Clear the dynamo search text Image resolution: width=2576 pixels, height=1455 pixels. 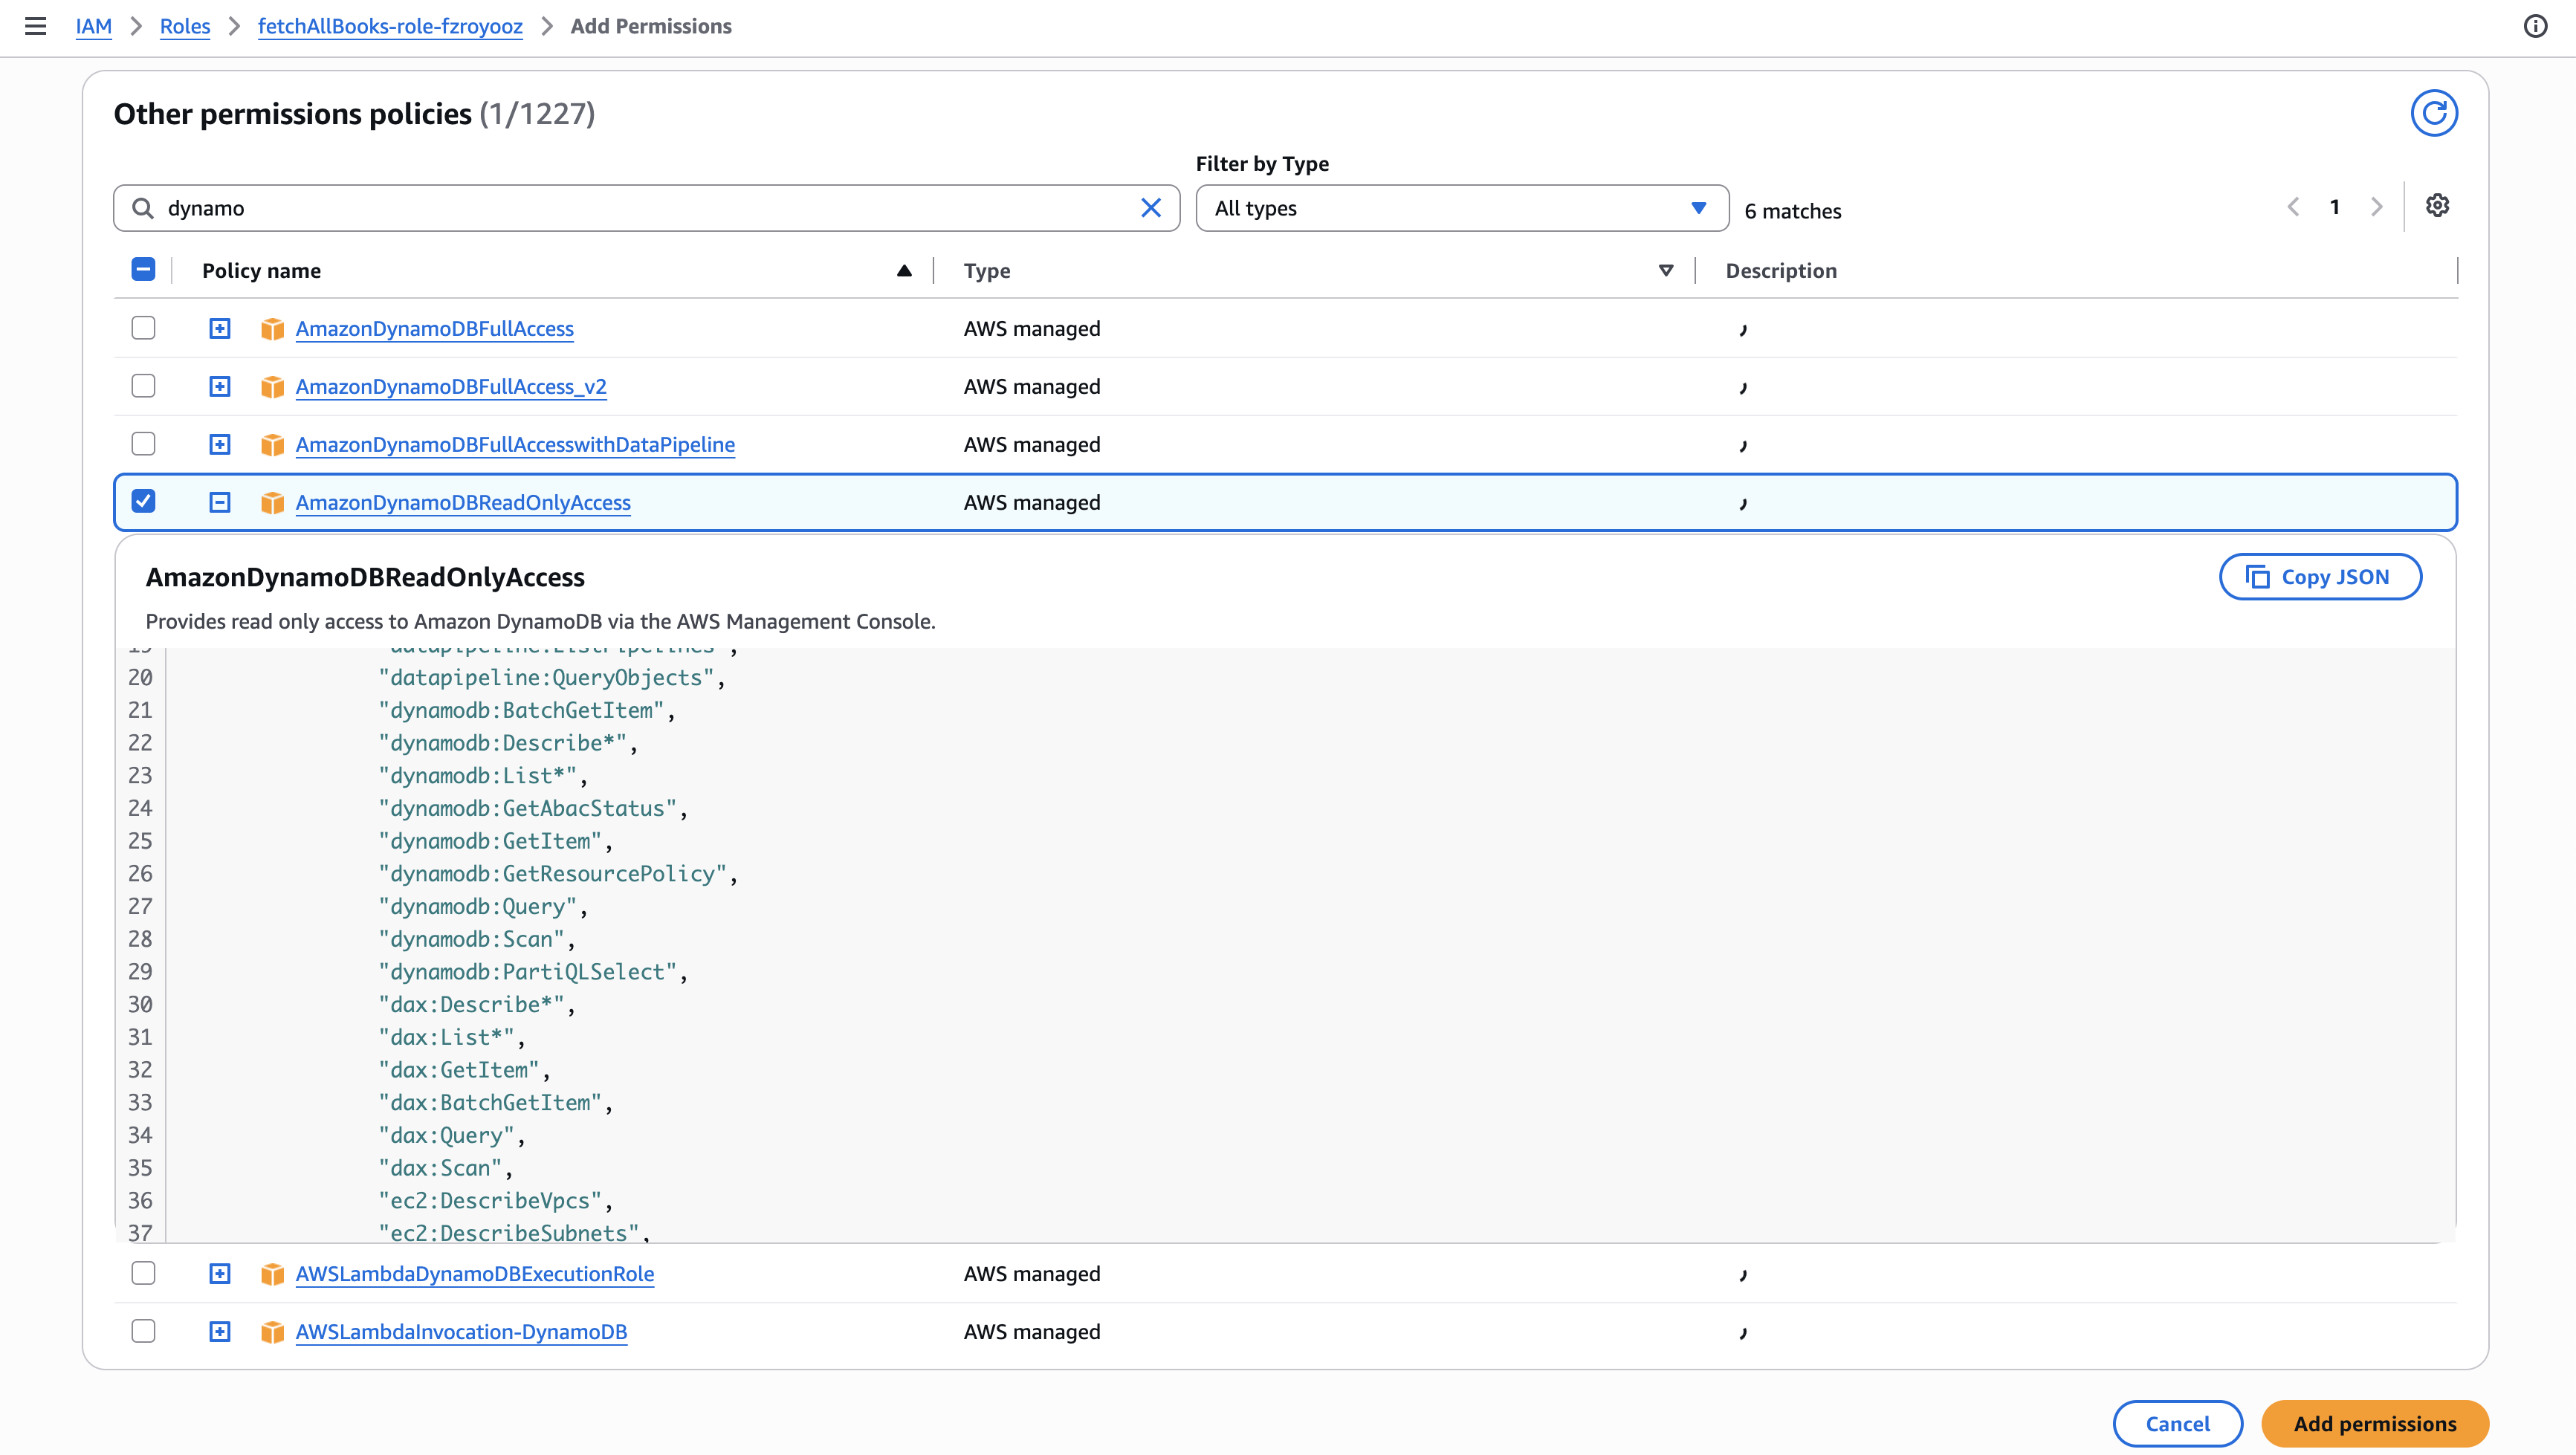[x=1151, y=208]
